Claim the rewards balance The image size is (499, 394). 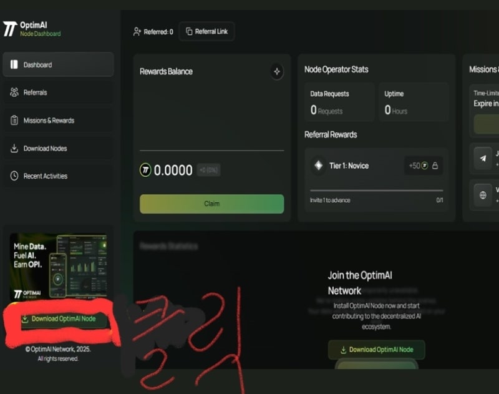(x=211, y=204)
